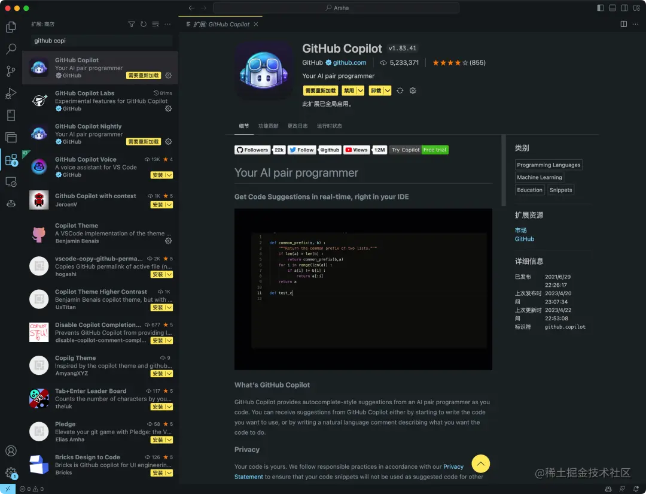646x494 pixels.
Task: Open install dropdown for Github Copilot with context
Action: 169,205
